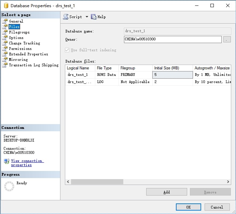The height and width of the screenshot is (214, 236).
Task: Click the database cylinder icon in title bar
Action: click(6, 5)
